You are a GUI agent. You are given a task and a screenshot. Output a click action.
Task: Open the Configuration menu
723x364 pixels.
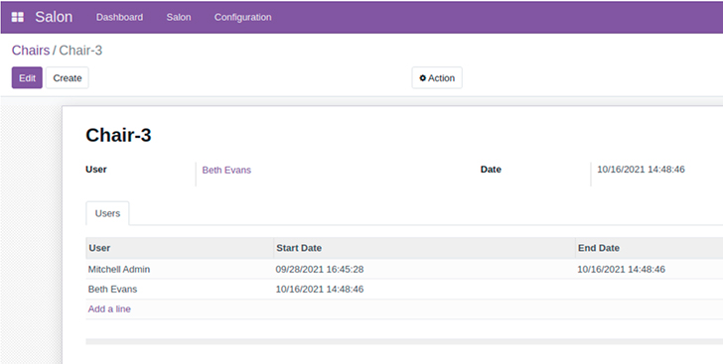point(242,17)
